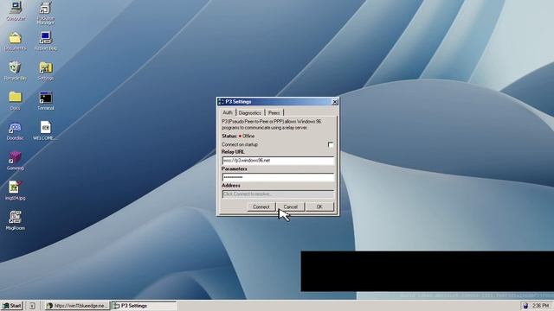The width and height of the screenshot is (554, 311).
Task: Click the small quick-launch icon beside Start
Action: (x=32, y=306)
